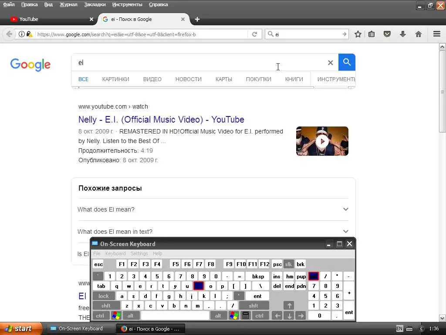Select the КАРТИНКИ search tab
The width and height of the screenshot is (446, 335).
116,79
